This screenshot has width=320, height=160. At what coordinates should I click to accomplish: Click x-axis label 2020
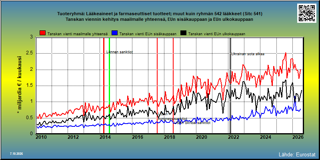tap(201, 137)
